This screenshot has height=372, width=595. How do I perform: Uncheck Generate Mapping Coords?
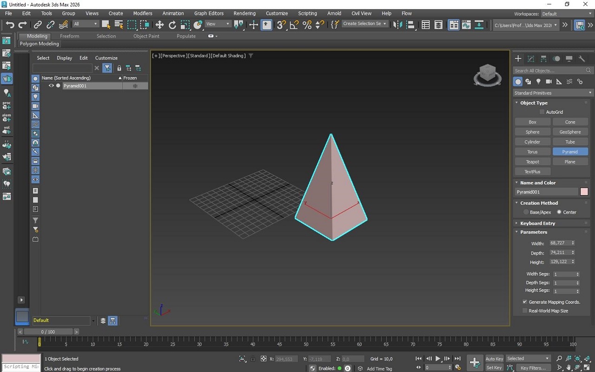(x=525, y=302)
